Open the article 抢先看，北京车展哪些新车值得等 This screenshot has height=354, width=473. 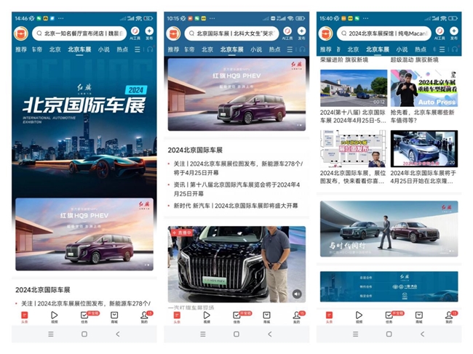point(423,116)
